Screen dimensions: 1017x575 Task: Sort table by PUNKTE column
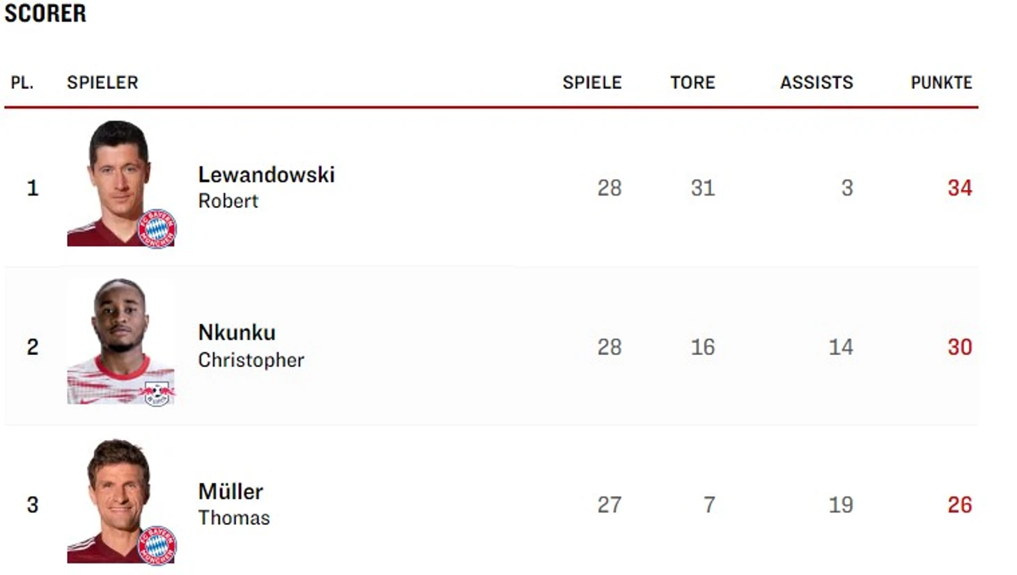click(x=941, y=82)
